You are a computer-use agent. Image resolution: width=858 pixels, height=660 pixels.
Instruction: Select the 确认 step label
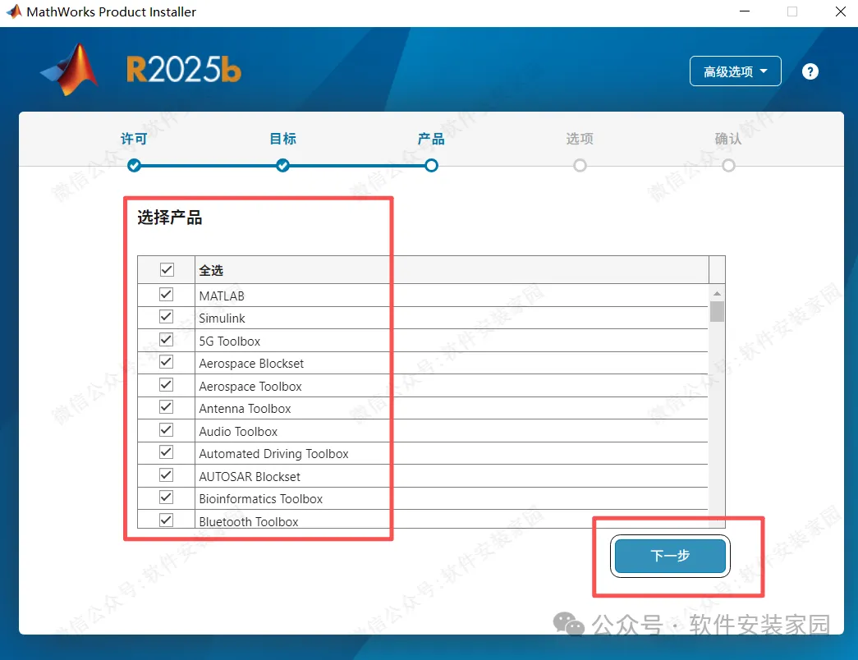(728, 139)
